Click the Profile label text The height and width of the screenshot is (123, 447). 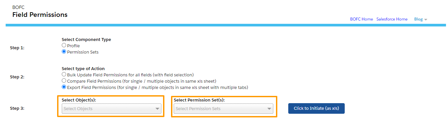tap(73, 46)
